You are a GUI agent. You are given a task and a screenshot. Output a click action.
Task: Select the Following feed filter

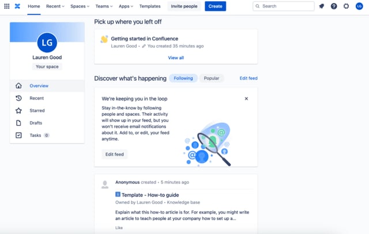(x=183, y=78)
